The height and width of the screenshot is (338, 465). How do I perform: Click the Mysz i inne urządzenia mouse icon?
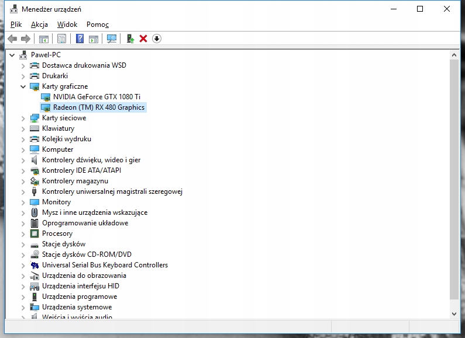pos(35,212)
